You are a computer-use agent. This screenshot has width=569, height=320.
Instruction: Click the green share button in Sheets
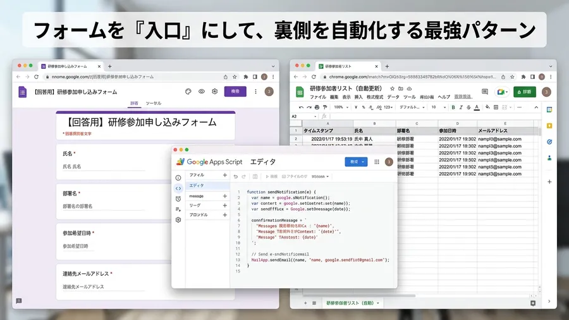click(x=525, y=92)
